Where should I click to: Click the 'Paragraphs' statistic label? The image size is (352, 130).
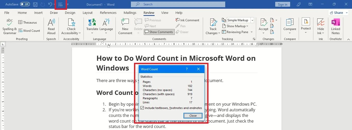(x=150, y=98)
